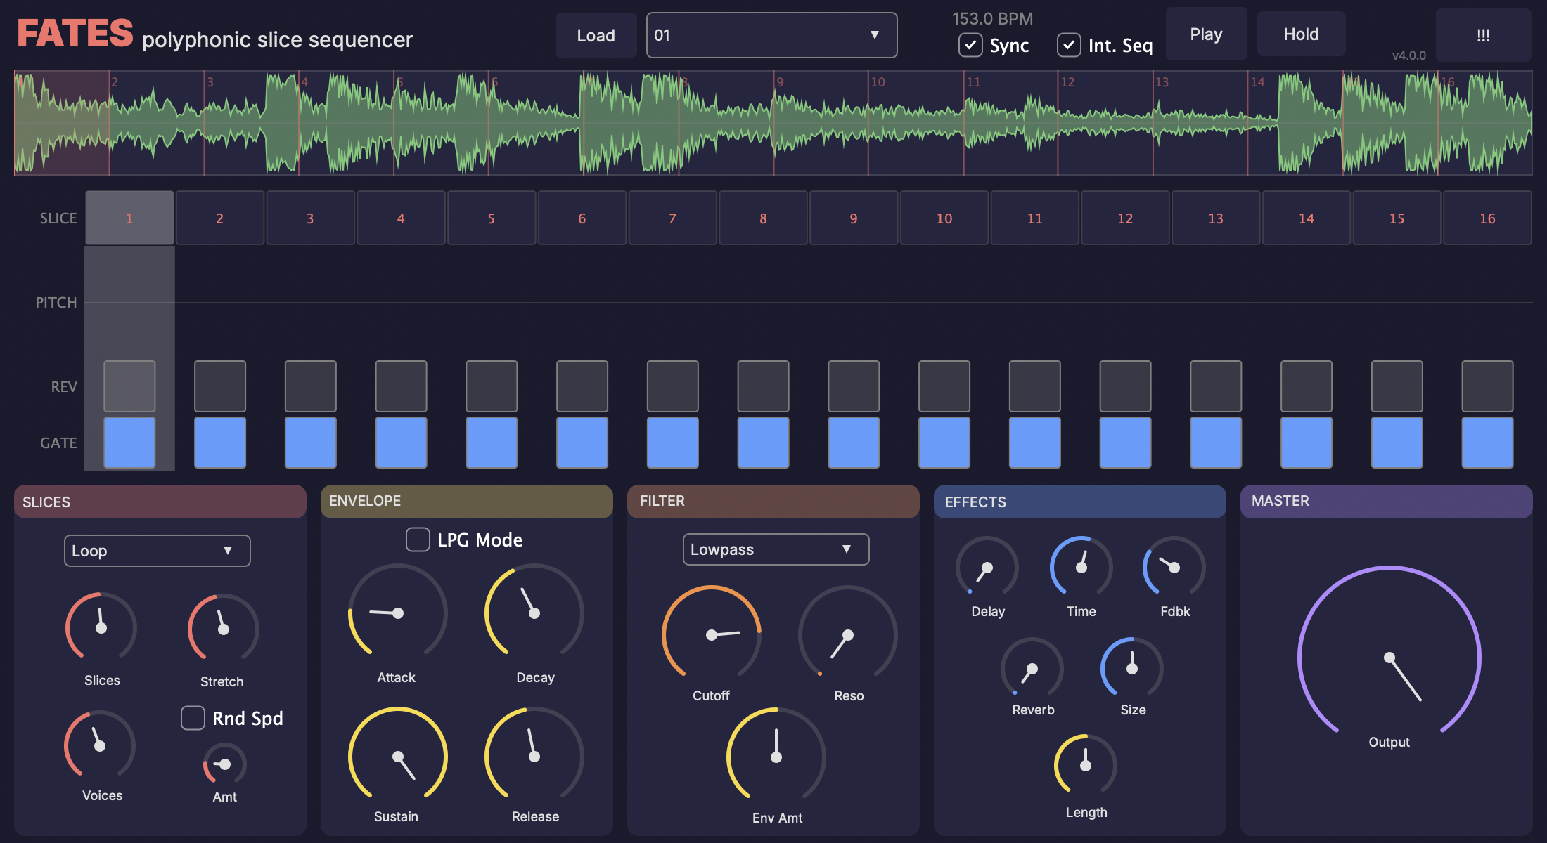Viewport: 1547px width, 843px height.
Task: Start playback with the Play button
Action: (1205, 34)
